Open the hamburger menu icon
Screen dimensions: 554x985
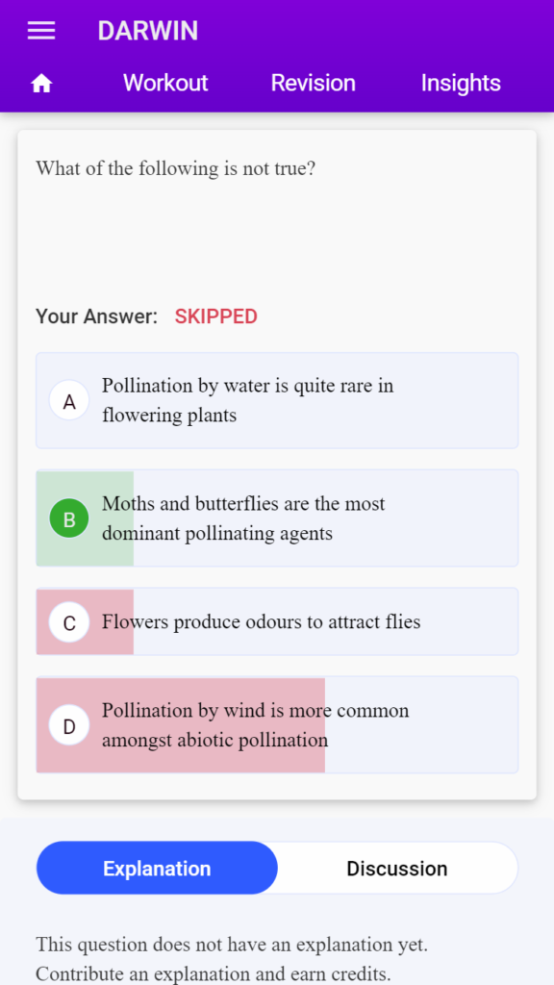click(41, 31)
